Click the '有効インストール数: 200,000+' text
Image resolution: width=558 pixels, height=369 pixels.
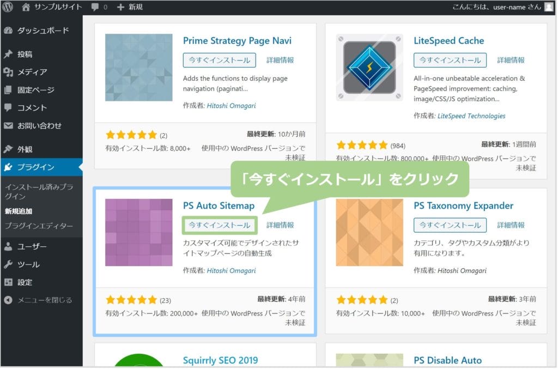point(151,313)
